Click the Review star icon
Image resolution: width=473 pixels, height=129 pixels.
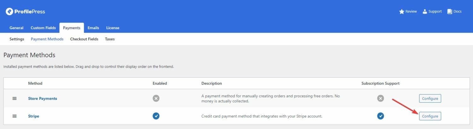pos(402,12)
